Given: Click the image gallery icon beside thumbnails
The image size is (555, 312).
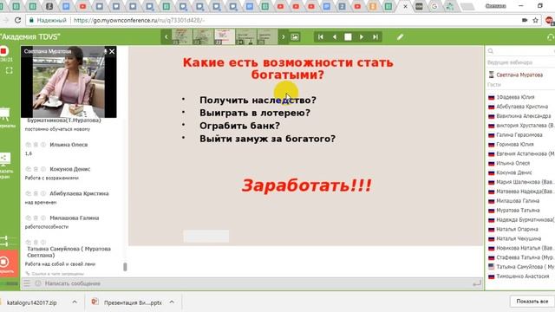Looking at the screenshot, I should 295,36.
